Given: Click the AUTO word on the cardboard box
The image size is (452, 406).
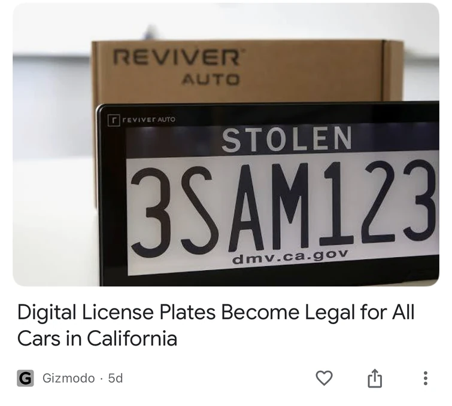Looking at the screenshot, I should (x=210, y=79).
